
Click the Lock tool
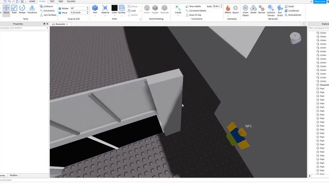[132, 11]
